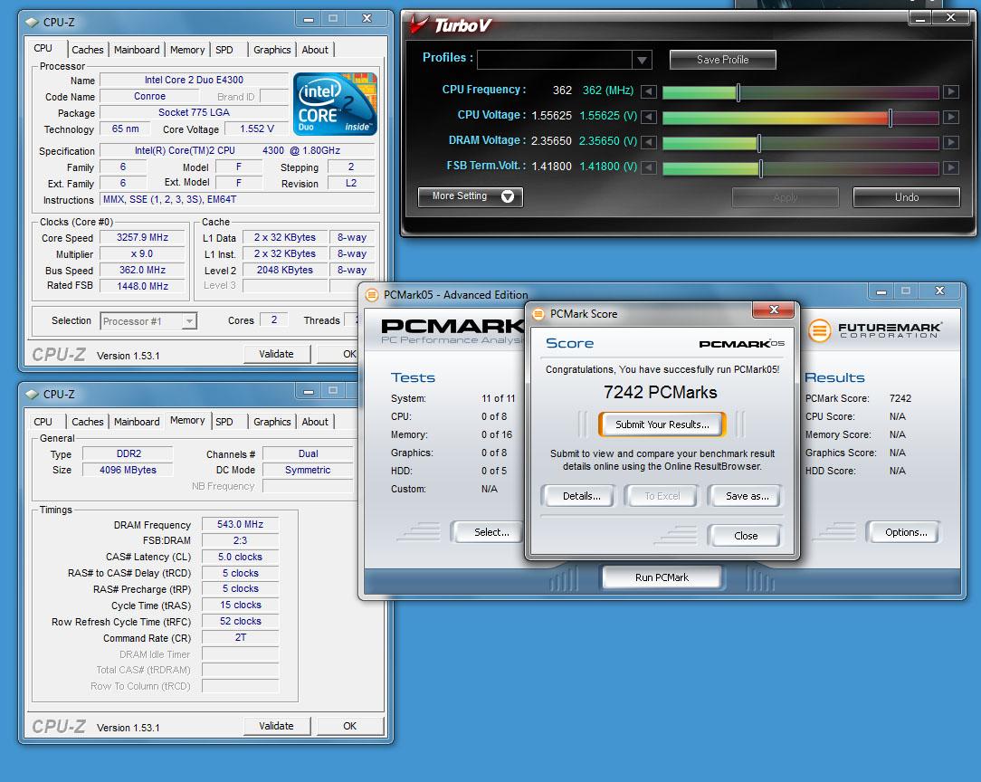
Task: Click OK in bottom CPU-Z window
Action: click(349, 726)
